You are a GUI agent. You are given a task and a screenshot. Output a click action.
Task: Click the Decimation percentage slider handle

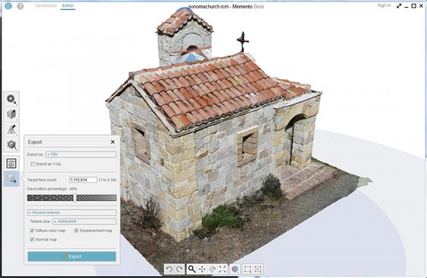(x=75, y=198)
